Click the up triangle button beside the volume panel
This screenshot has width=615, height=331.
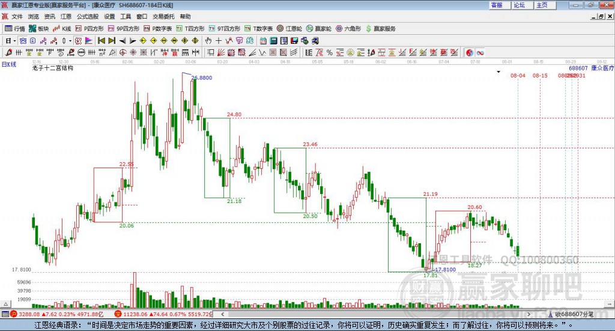(6, 304)
